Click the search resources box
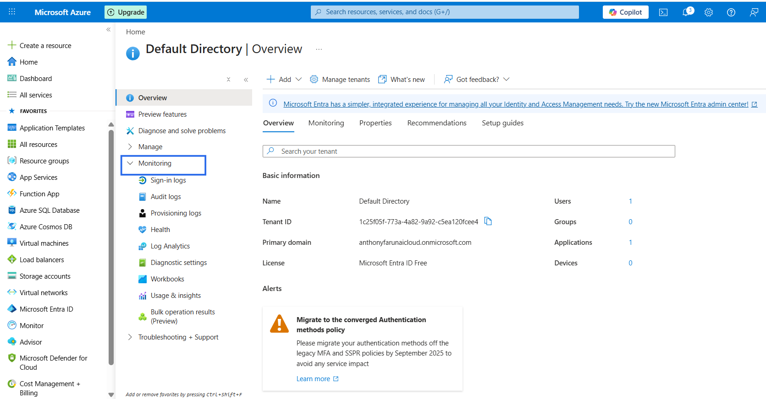Screen dimensions: 766x399 point(445,12)
